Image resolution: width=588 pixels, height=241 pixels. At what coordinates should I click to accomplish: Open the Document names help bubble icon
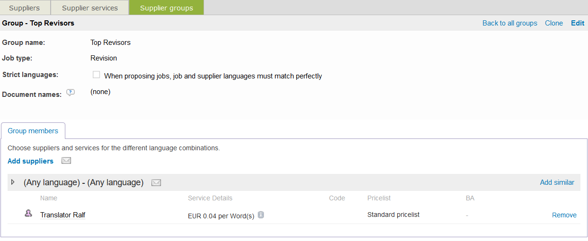pyautogui.click(x=71, y=93)
